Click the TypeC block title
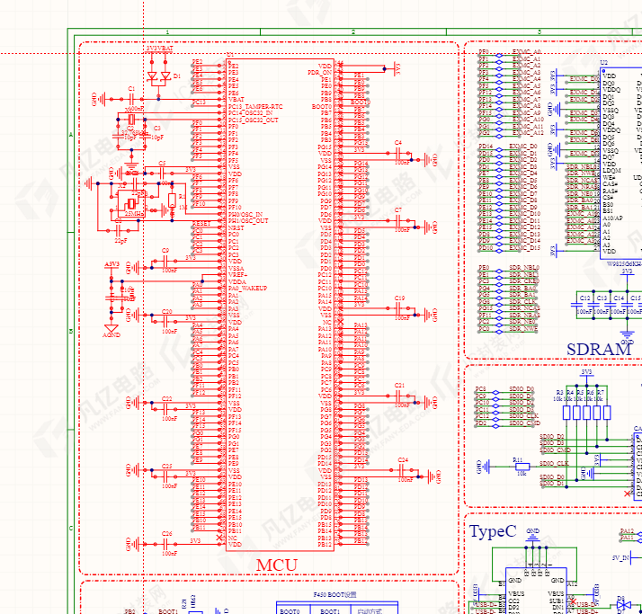Viewport: 642px width, 614px height. click(493, 531)
